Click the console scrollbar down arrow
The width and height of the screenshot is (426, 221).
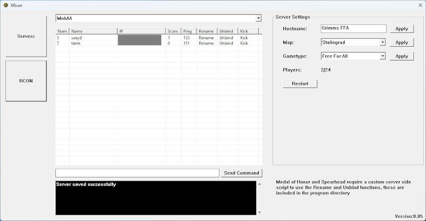[x=259, y=212]
